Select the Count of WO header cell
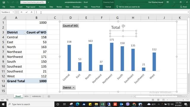The image size is (190, 107). click(37, 32)
